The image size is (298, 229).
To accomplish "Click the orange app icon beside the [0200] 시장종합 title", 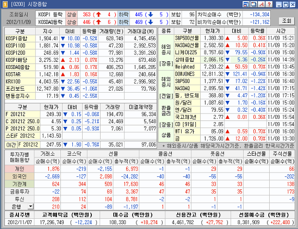I will 4,4.
